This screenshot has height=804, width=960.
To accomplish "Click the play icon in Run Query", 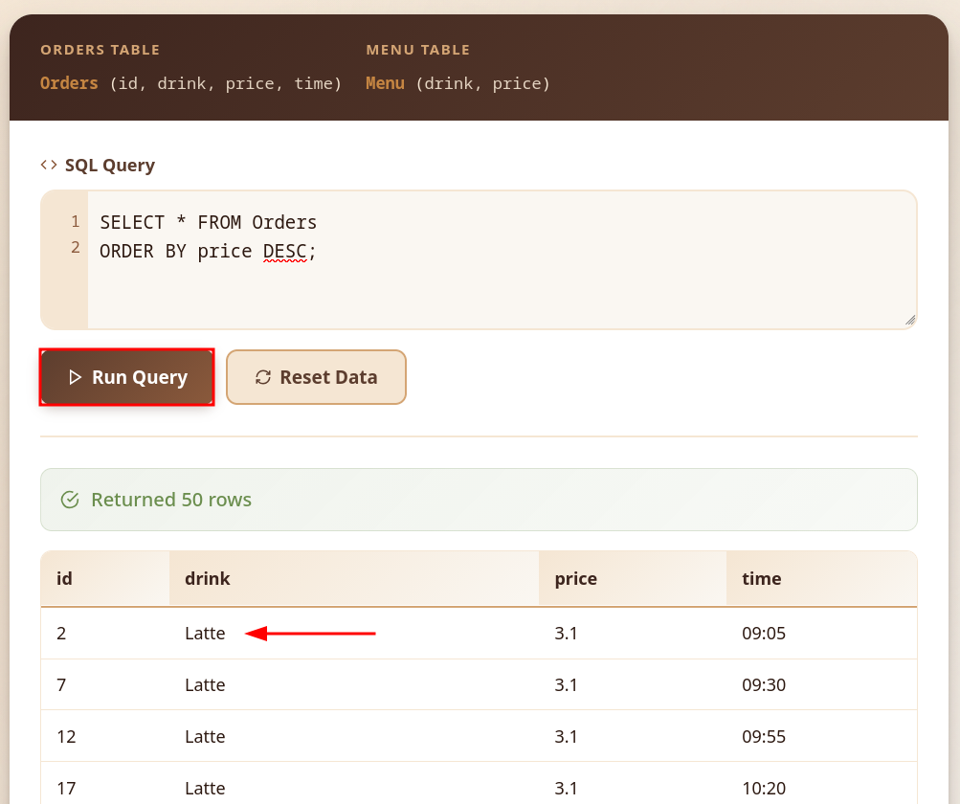I will pyautogui.click(x=75, y=377).
